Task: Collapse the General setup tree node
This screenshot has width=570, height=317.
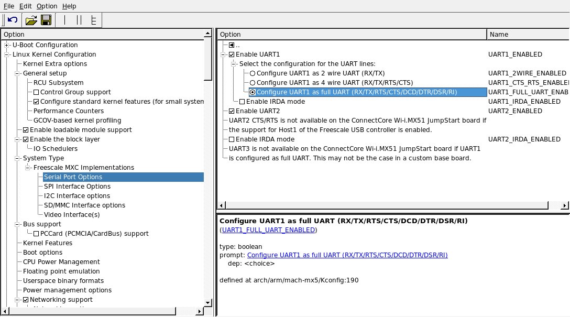Action: pyautogui.click(x=18, y=73)
